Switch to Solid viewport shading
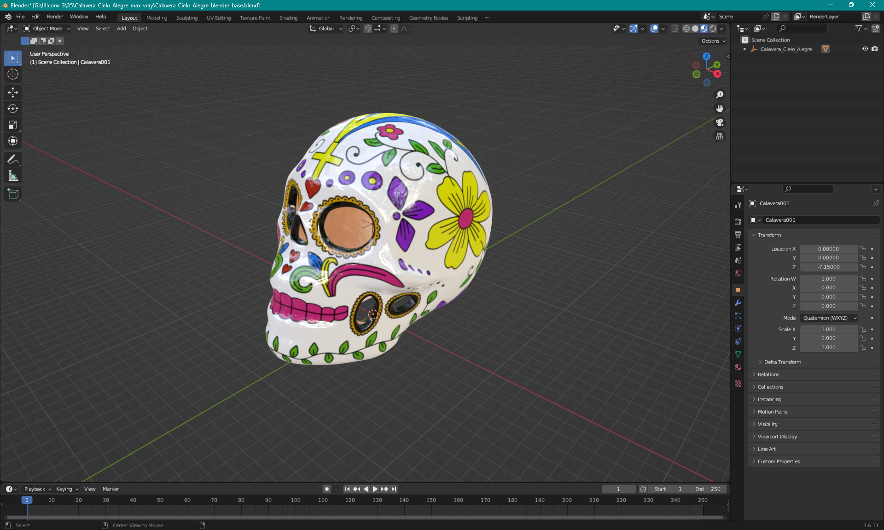Image resolution: width=884 pixels, height=530 pixels. [x=695, y=29]
